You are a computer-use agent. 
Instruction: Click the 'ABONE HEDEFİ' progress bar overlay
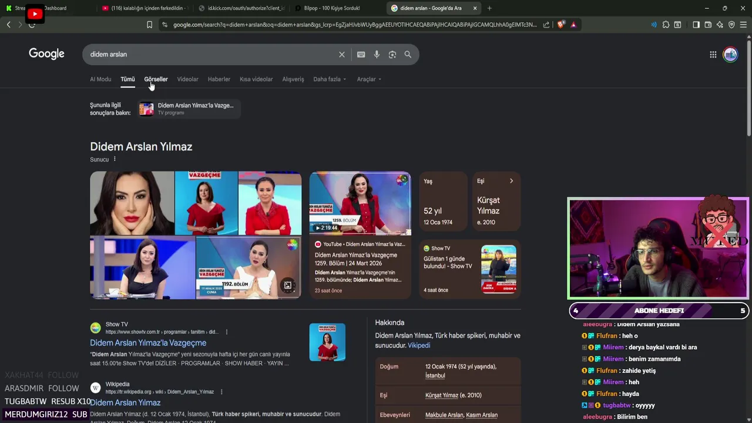point(659,311)
